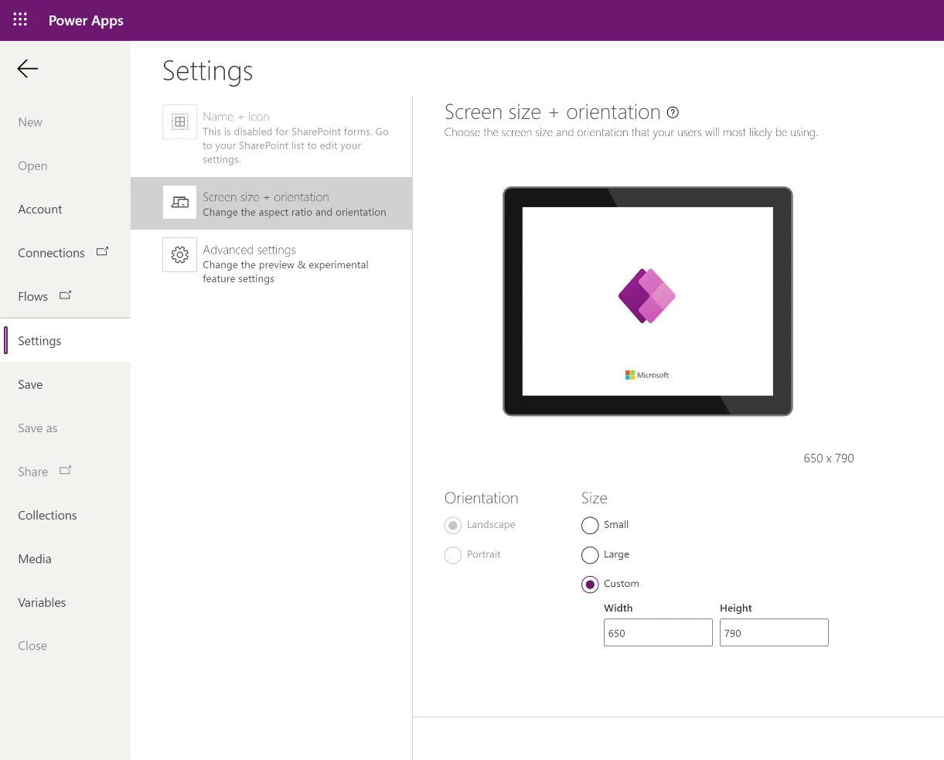Screen dimensions: 944x760
Task: Select the Screen size + orientation icon
Action: point(179,203)
